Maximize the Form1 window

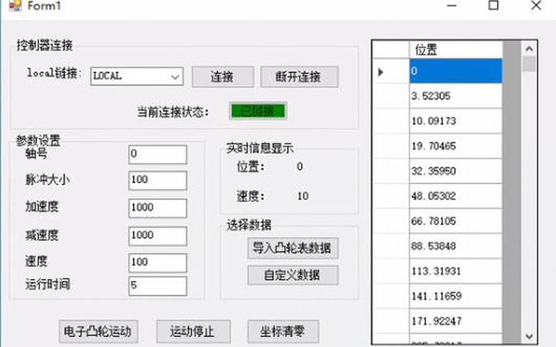click(x=493, y=6)
